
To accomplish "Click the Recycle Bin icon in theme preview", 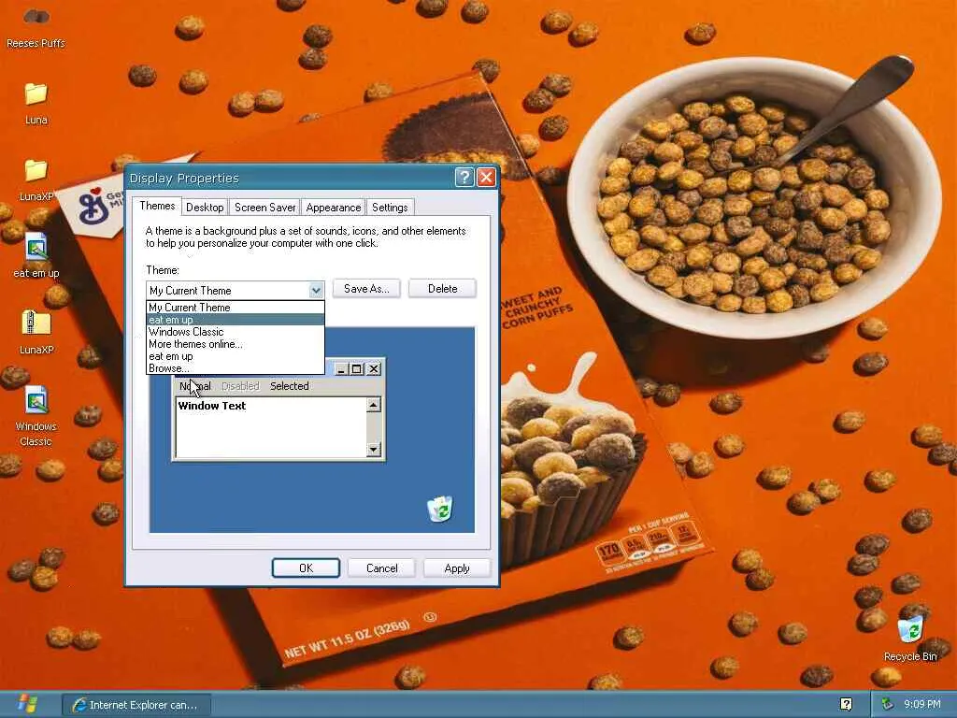I will 439,510.
